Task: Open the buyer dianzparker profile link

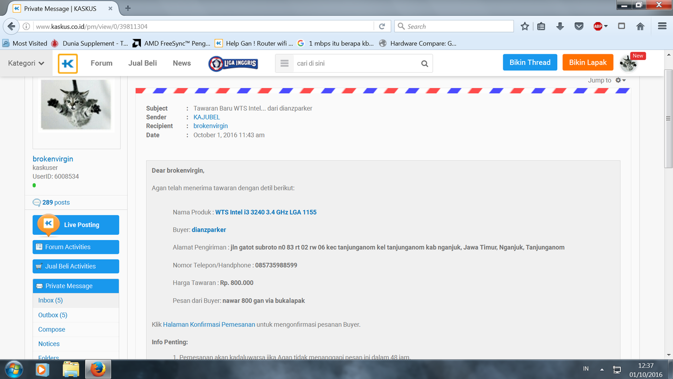Action: 209,230
